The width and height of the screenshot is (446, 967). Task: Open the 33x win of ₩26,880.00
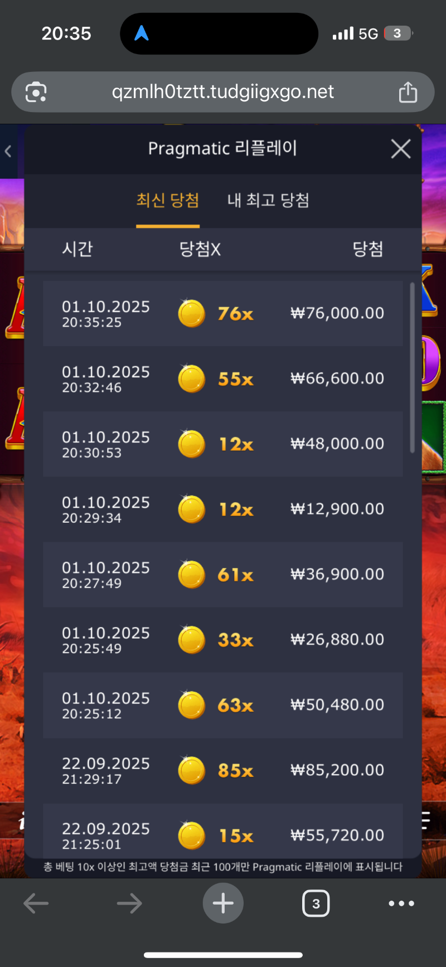pyautogui.click(x=223, y=640)
